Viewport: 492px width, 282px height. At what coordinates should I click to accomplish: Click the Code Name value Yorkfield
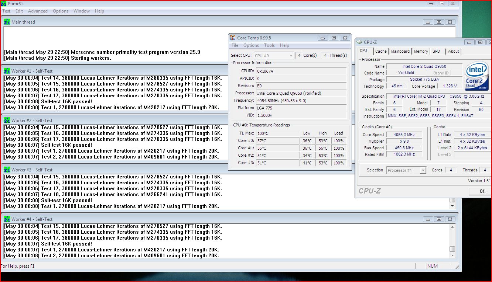coord(406,73)
